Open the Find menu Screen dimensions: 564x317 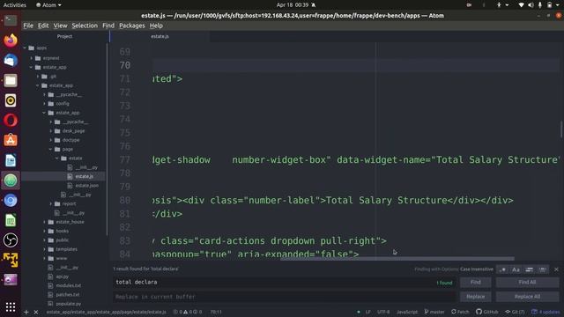[x=108, y=26]
